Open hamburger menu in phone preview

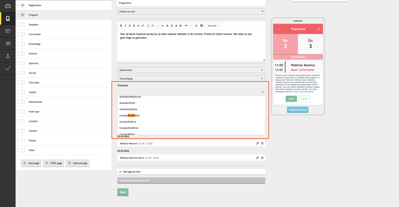coord(319,29)
